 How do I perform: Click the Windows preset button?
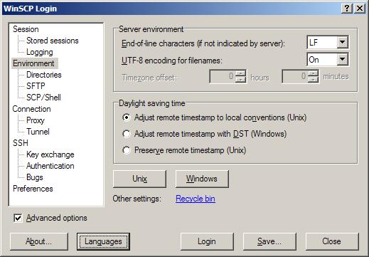point(202,179)
